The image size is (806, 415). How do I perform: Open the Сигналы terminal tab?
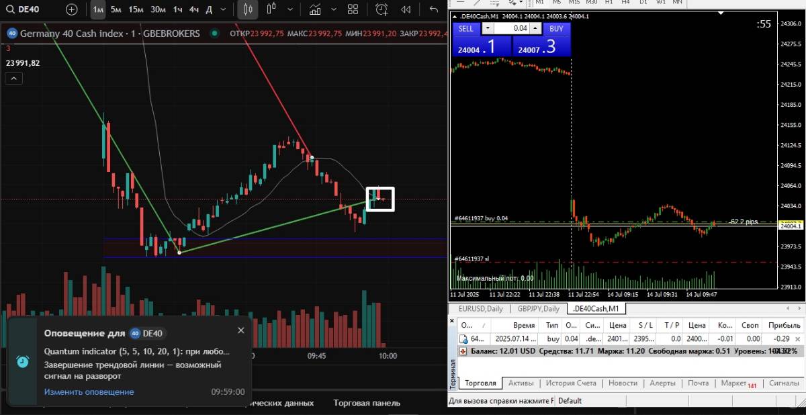coord(784,383)
